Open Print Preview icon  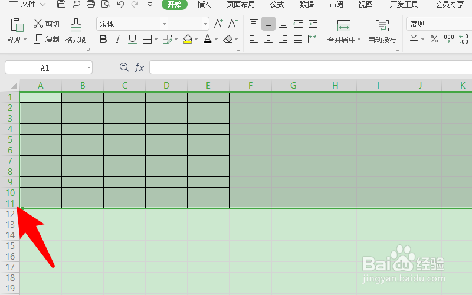coord(106,4)
